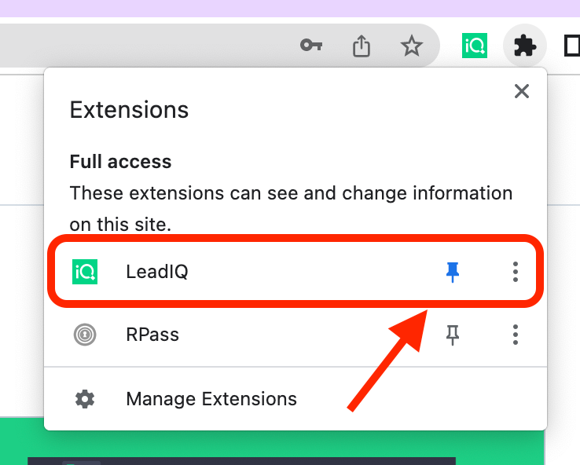Image resolution: width=580 pixels, height=465 pixels.
Task: Click the LeadIQ icon in the browser toolbar
Action: coord(475,46)
